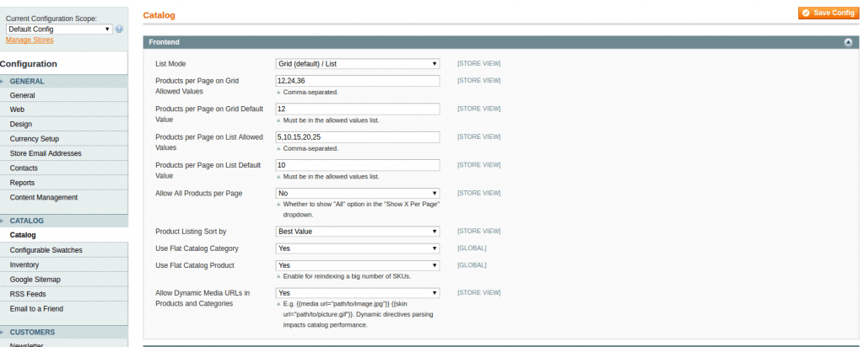Open the Allow Dynamic Media URLs dropdown
Viewport: 864px width, 347px height.
358,293
